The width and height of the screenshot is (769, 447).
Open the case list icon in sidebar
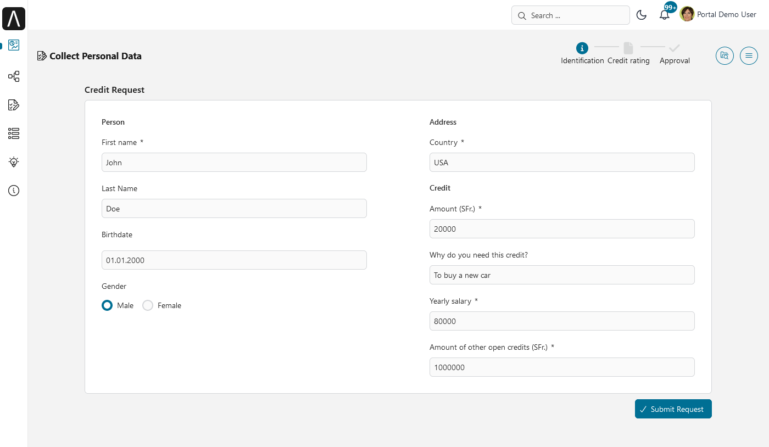[x=14, y=133]
